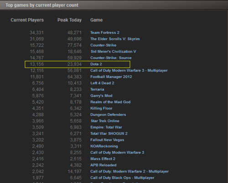Open the Mass Effect 2 link
The height and width of the screenshot is (183, 228).
pos(103,159)
